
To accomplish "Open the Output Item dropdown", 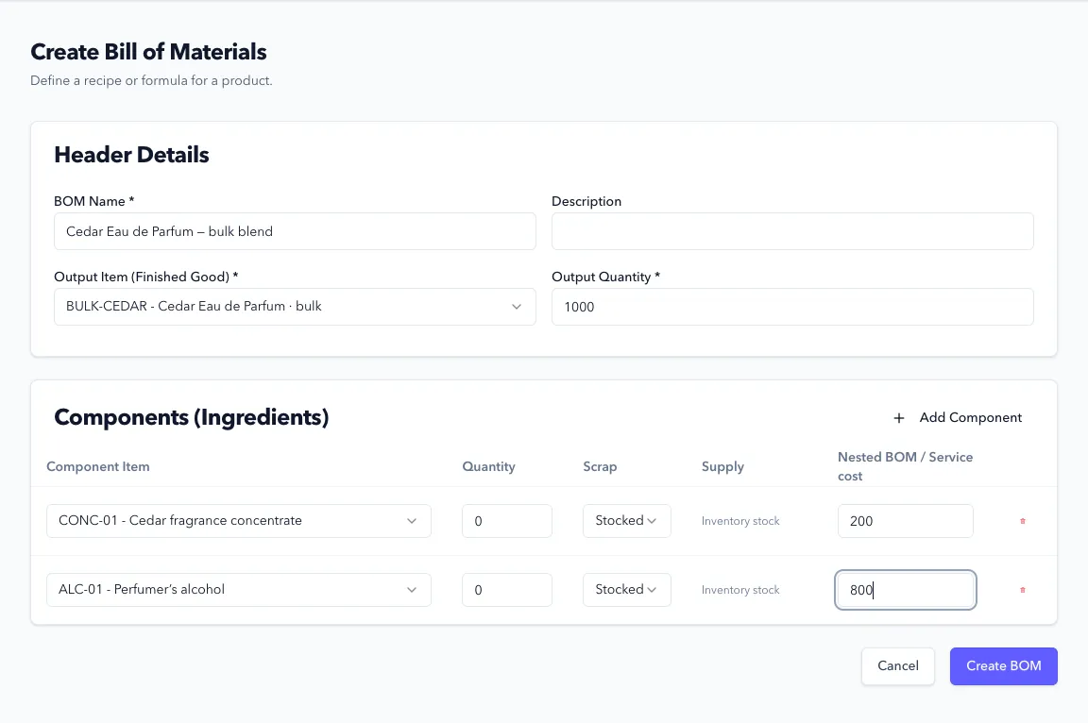I will [295, 307].
